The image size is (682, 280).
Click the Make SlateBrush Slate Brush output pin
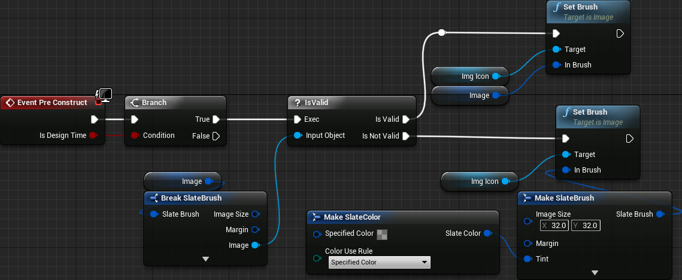(x=659, y=214)
